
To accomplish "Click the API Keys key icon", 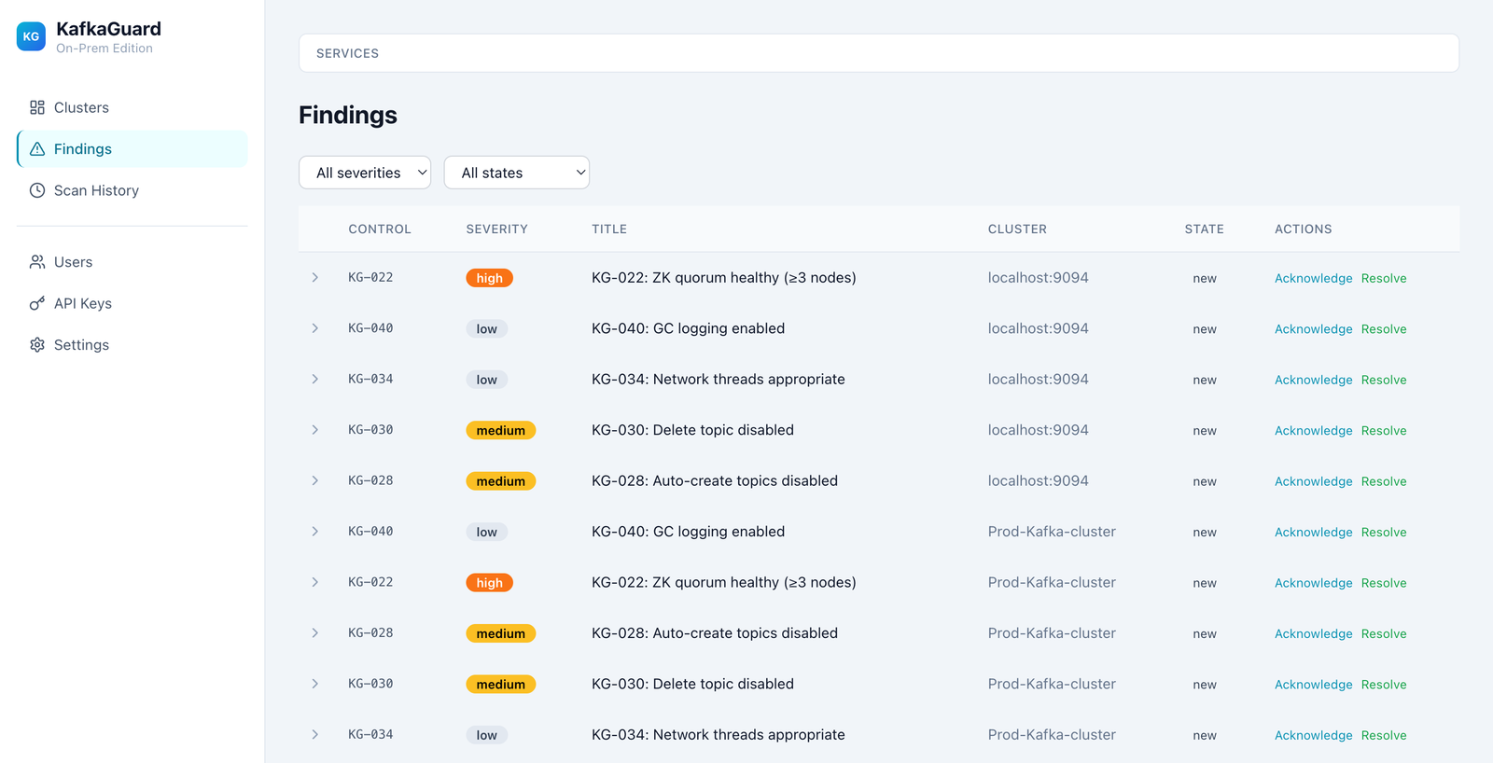I will 37,303.
